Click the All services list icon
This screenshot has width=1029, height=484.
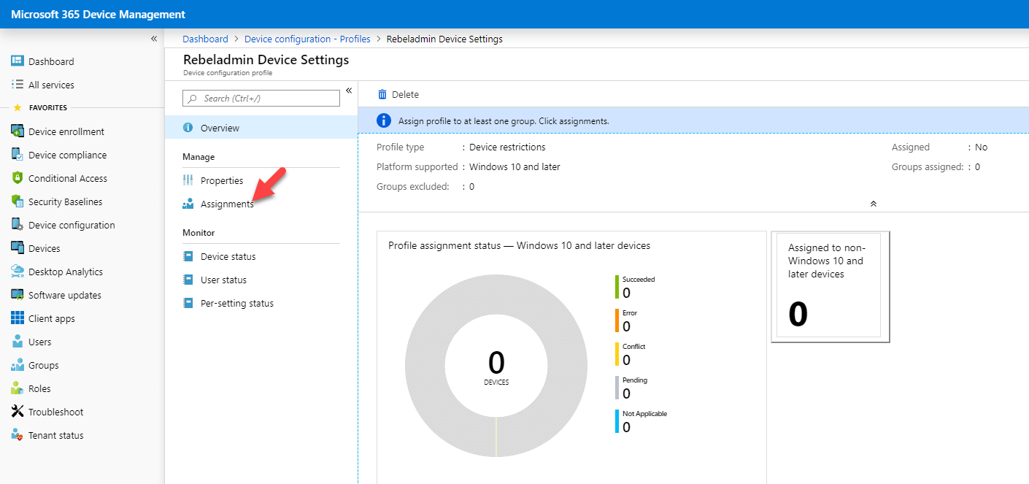18,85
